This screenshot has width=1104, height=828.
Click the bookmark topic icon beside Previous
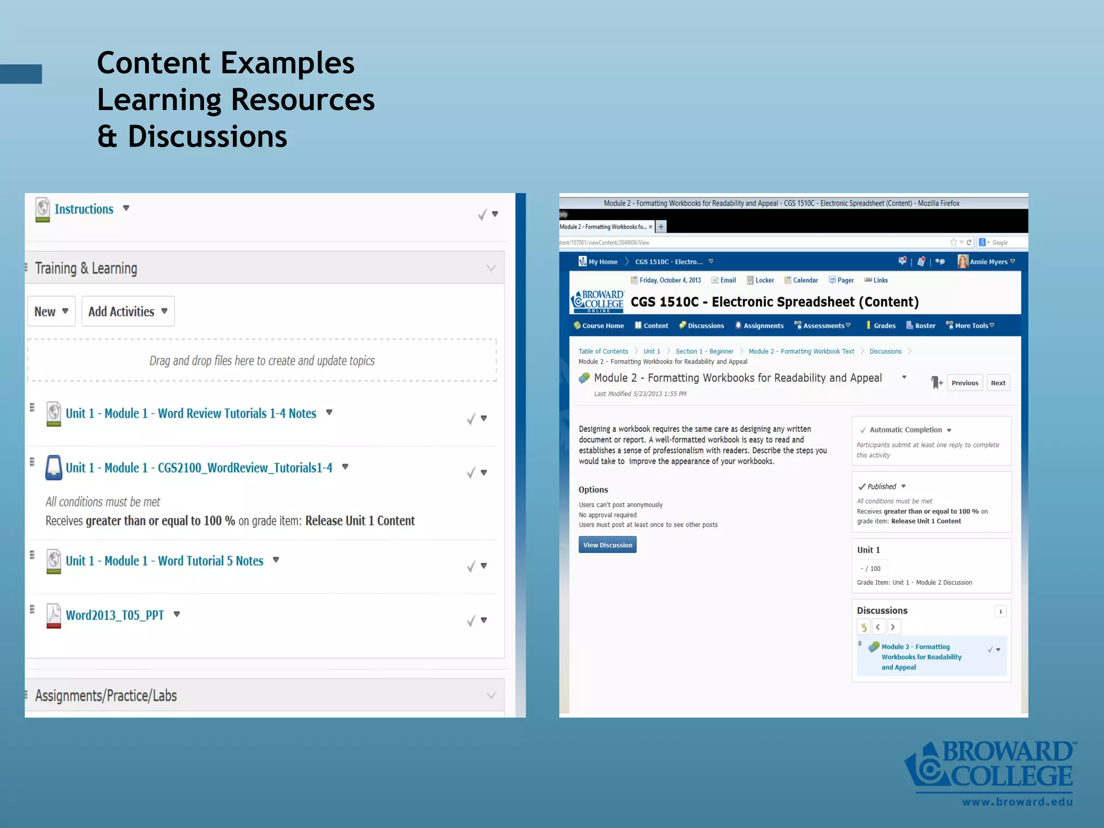coord(937,383)
